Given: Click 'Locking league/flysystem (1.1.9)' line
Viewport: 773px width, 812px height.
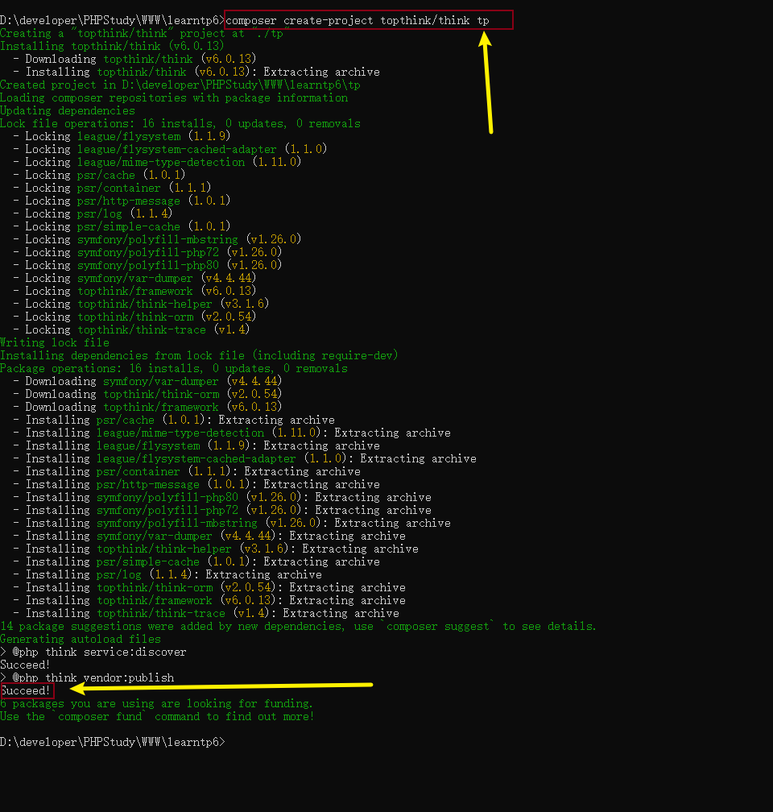Looking at the screenshot, I should [122, 137].
